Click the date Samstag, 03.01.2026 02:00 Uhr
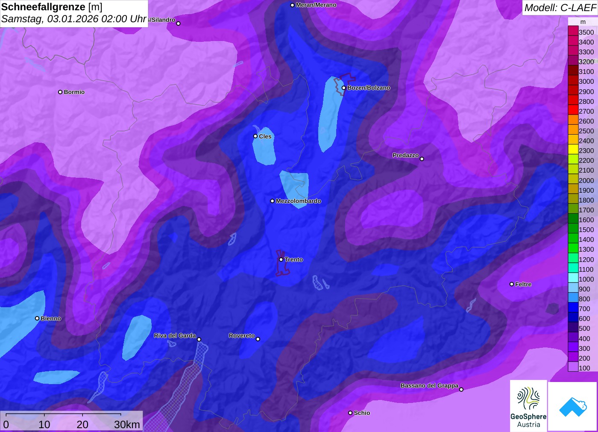This screenshot has height=432, width=598. coord(74,19)
